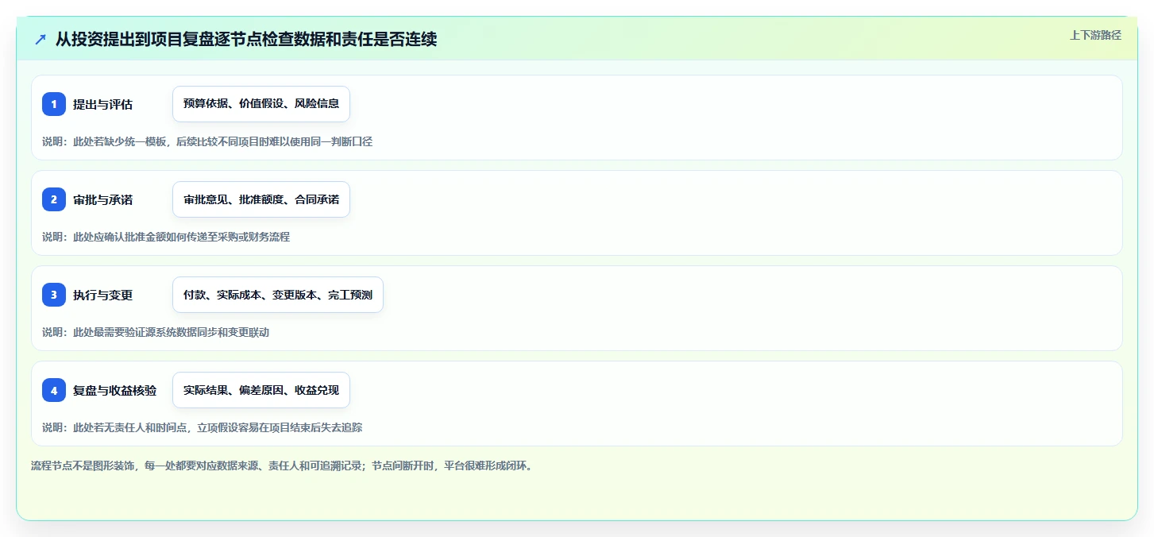1154x537 pixels.
Task: Select the 付款、实际成本、变更版本、完工预测 chip
Action: point(278,295)
